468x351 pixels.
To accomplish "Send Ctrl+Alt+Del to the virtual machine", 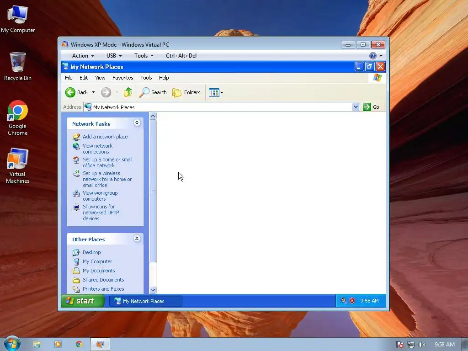I will tap(181, 55).
